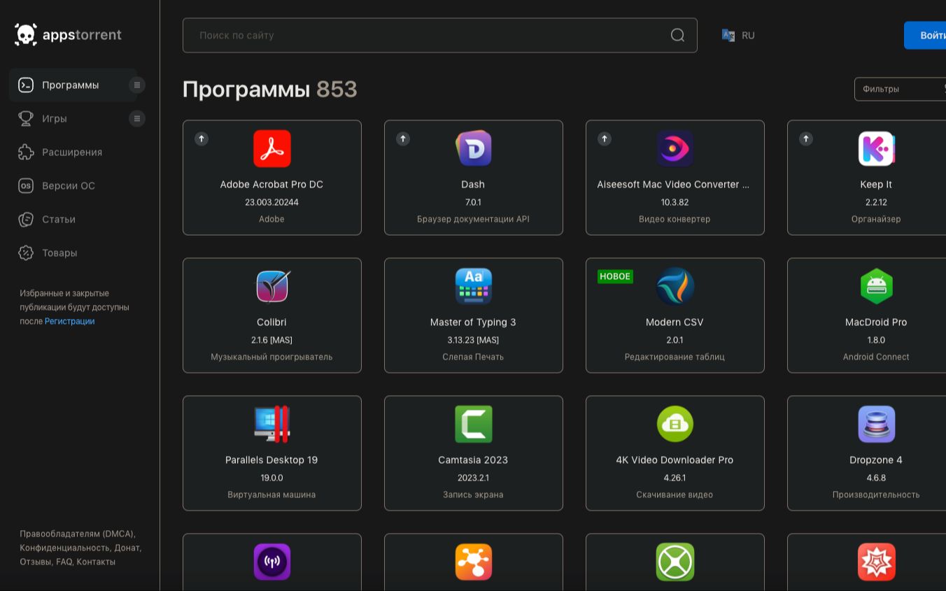Click Редактирование таблиц text

tap(675, 357)
